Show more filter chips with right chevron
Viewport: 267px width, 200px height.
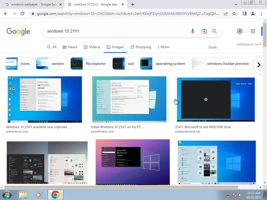click(259, 65)
